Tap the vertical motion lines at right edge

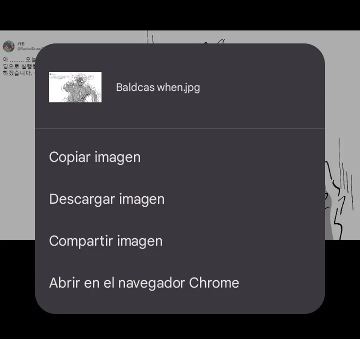tap(345, 174)
